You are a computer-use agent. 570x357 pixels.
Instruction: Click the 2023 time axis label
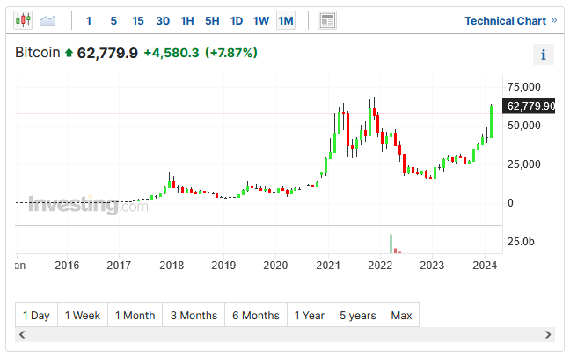point(432,266)
